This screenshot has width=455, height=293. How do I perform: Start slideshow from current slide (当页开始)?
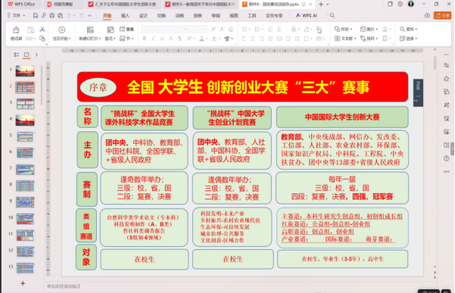(x=61, y=33)
